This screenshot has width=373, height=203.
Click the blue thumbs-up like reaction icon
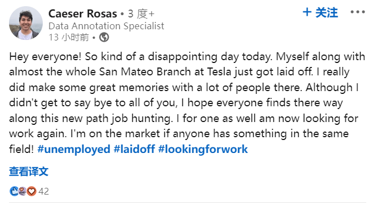14,191
